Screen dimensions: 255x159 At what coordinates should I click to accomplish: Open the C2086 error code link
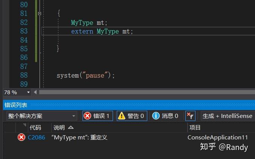37,138
